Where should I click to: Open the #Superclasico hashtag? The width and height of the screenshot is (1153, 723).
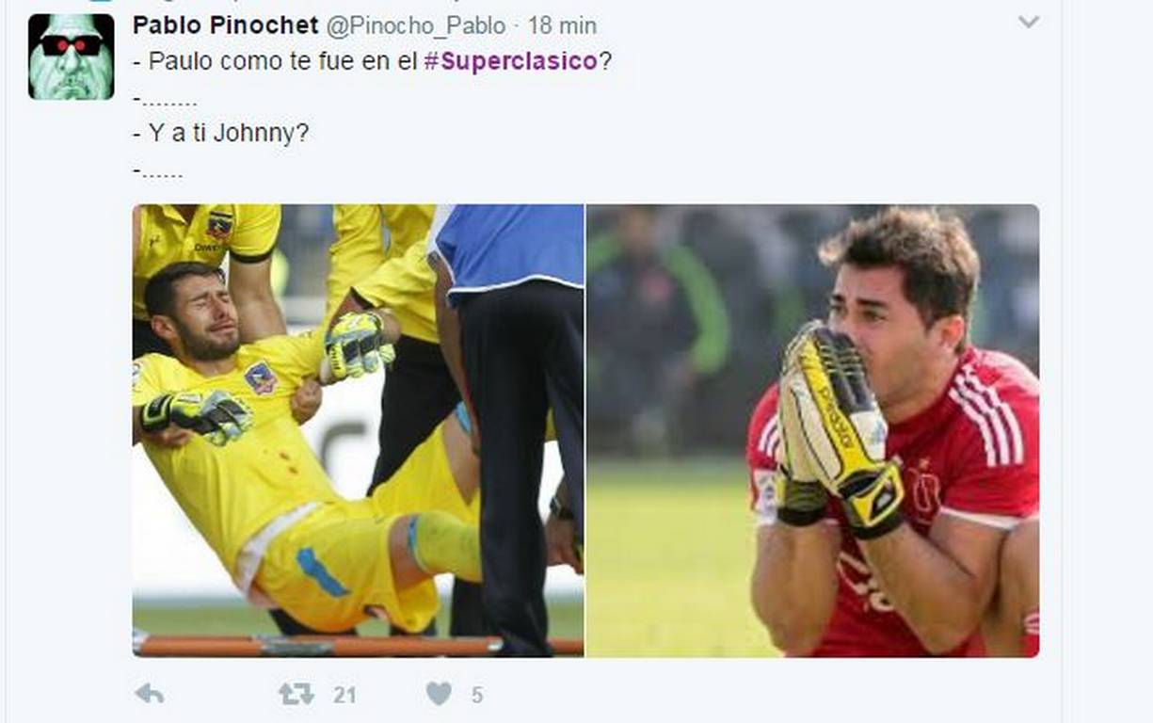tap(510, 61)
